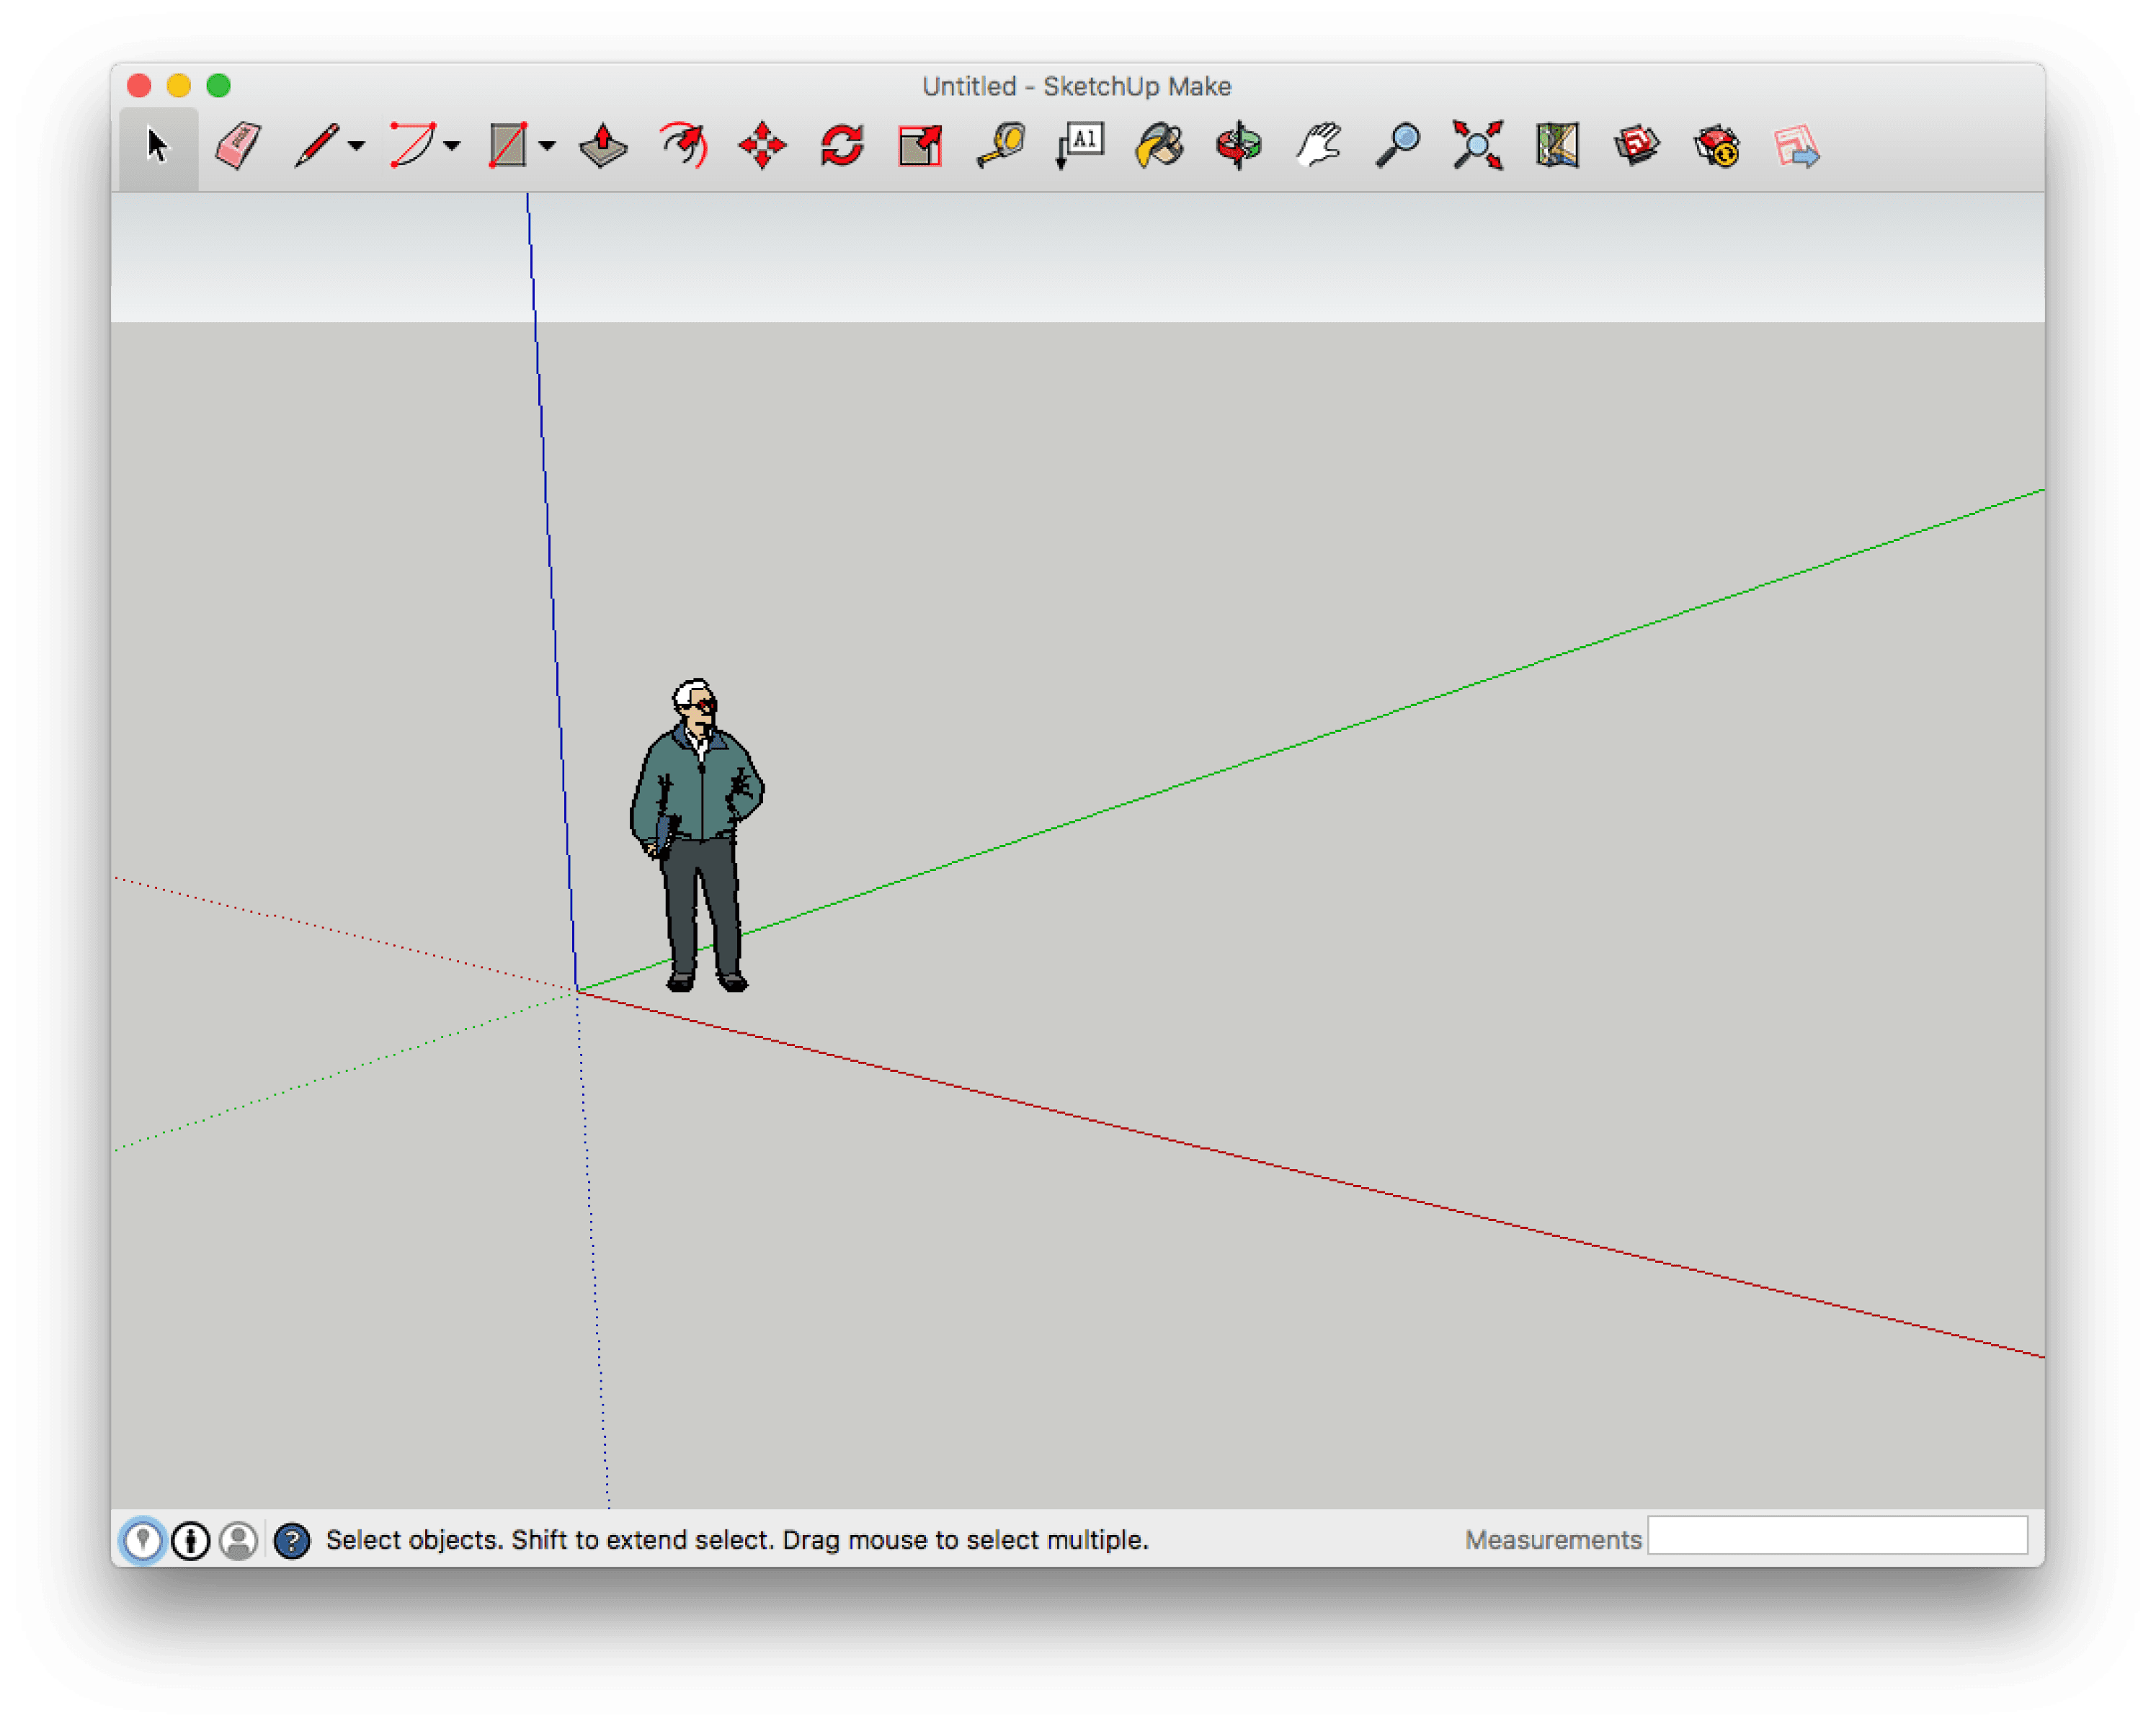Choose the Text label tool
Viewport: 2156px width, 1726px height.
coord(1080,146)
